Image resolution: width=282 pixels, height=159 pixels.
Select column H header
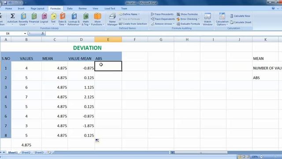click(x=187, y=39)
